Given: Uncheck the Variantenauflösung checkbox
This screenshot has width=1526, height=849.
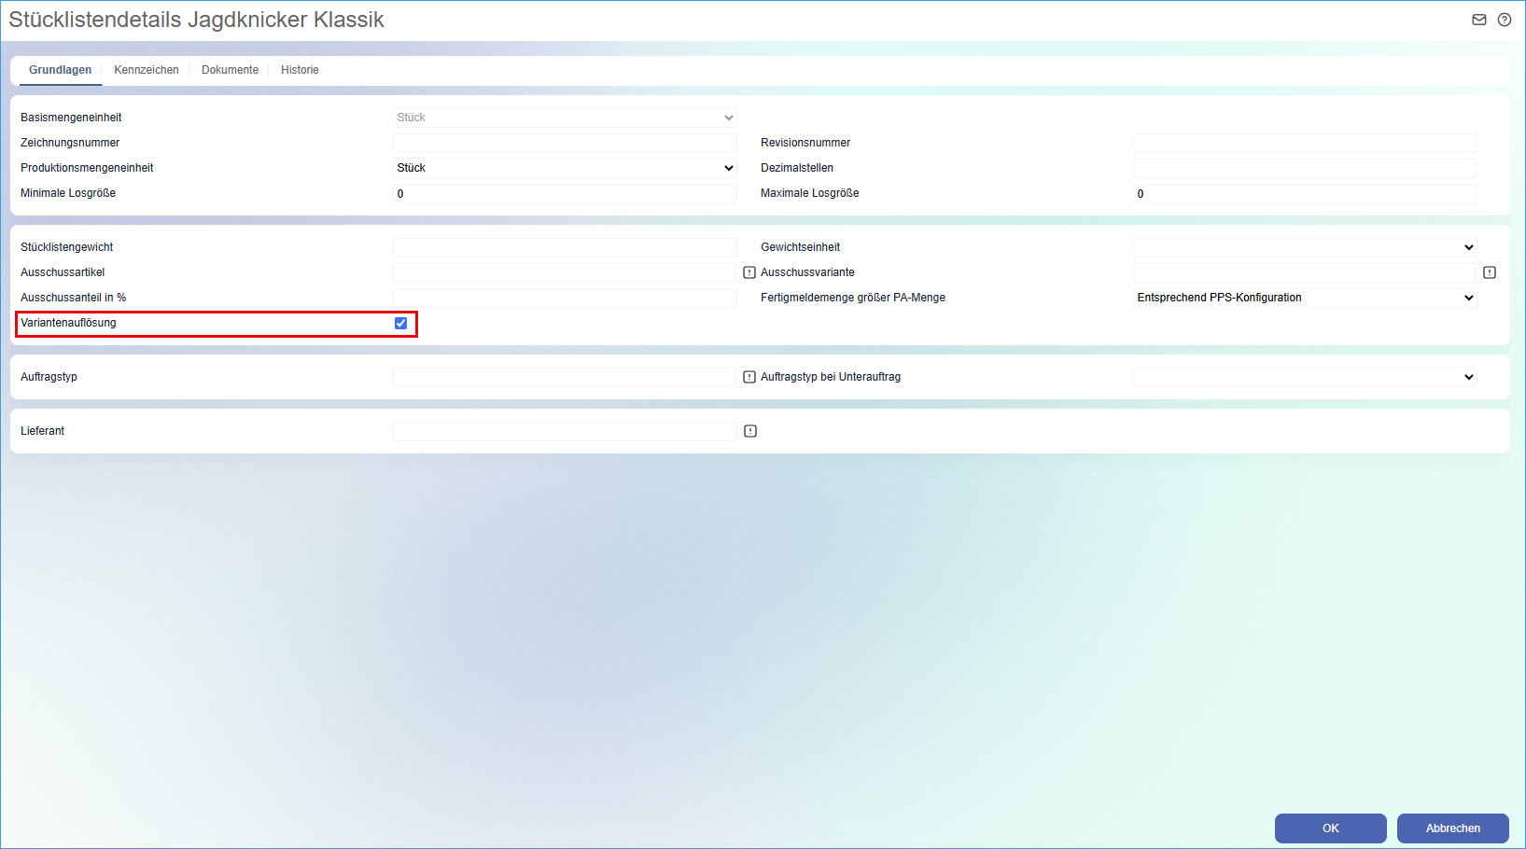Looking at the screenshot, I should point(401,323).
